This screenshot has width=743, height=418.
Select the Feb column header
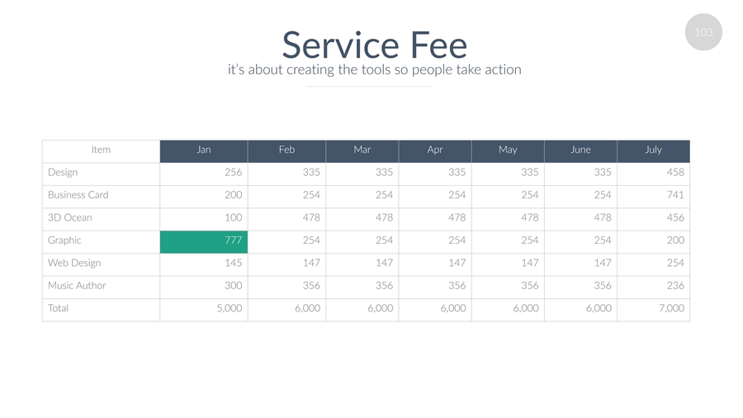pos(286,150)
